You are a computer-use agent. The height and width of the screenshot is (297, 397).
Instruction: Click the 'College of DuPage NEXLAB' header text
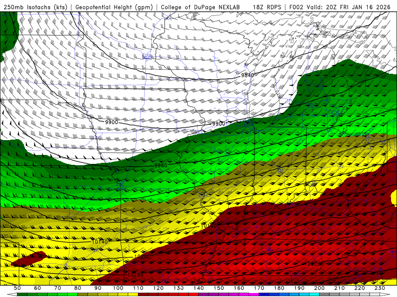coord(200,7)
